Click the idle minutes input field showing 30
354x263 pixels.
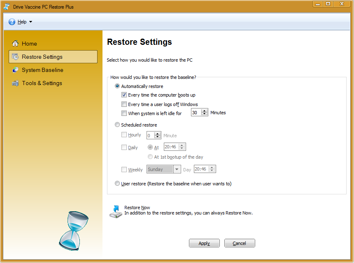pos(196,112)
